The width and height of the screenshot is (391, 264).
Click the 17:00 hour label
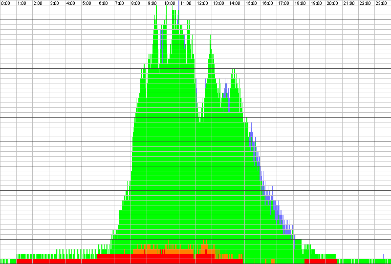283,3
